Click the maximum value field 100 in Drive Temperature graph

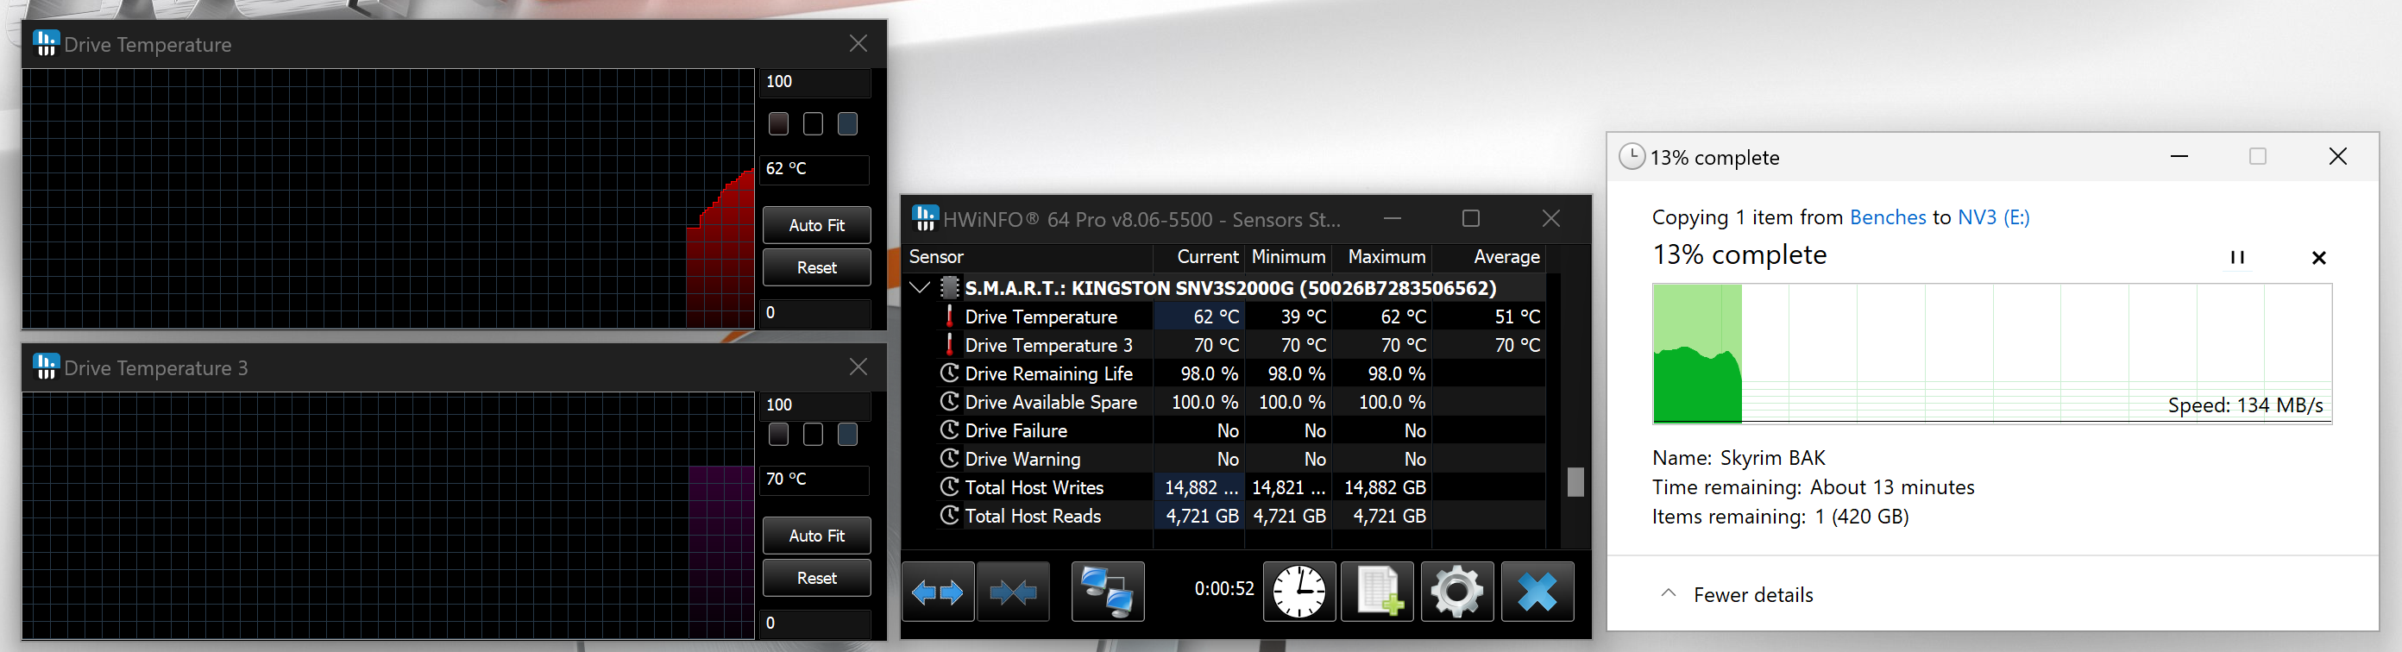tap(816, 82)
